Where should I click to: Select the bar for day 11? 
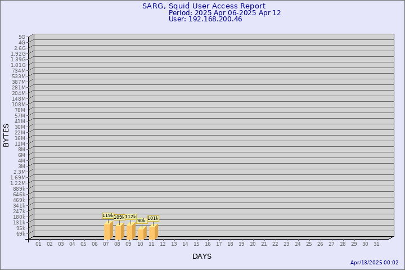(153, 232)
